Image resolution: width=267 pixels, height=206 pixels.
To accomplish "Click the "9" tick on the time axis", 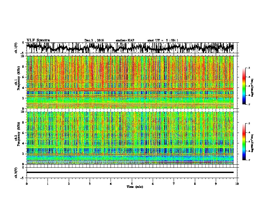I will point(216,184).
